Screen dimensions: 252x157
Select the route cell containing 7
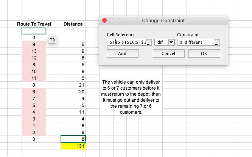(x=34, y=99)
